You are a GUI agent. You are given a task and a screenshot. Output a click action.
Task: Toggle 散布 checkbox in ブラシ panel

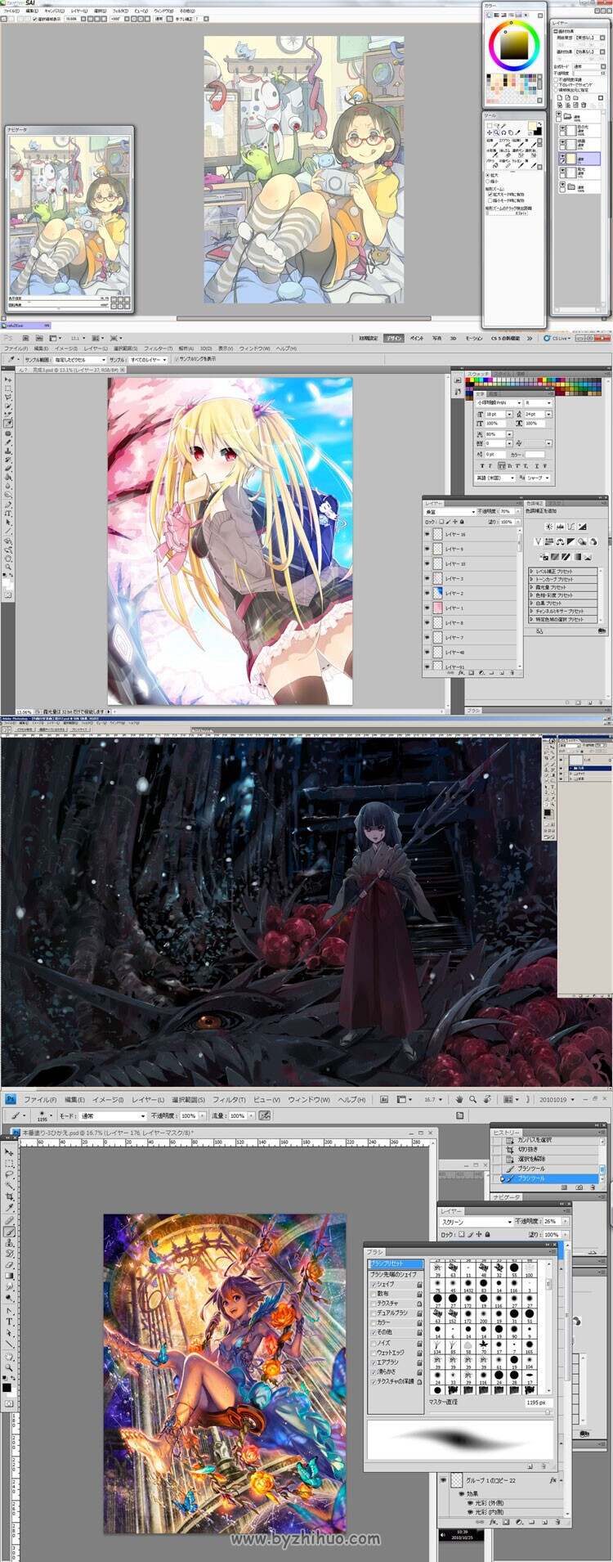tap(374, 1294)
